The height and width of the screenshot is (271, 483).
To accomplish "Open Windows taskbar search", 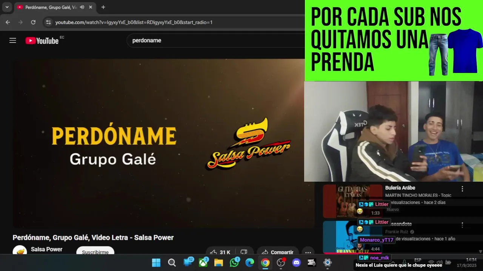I will pos(172,263).
